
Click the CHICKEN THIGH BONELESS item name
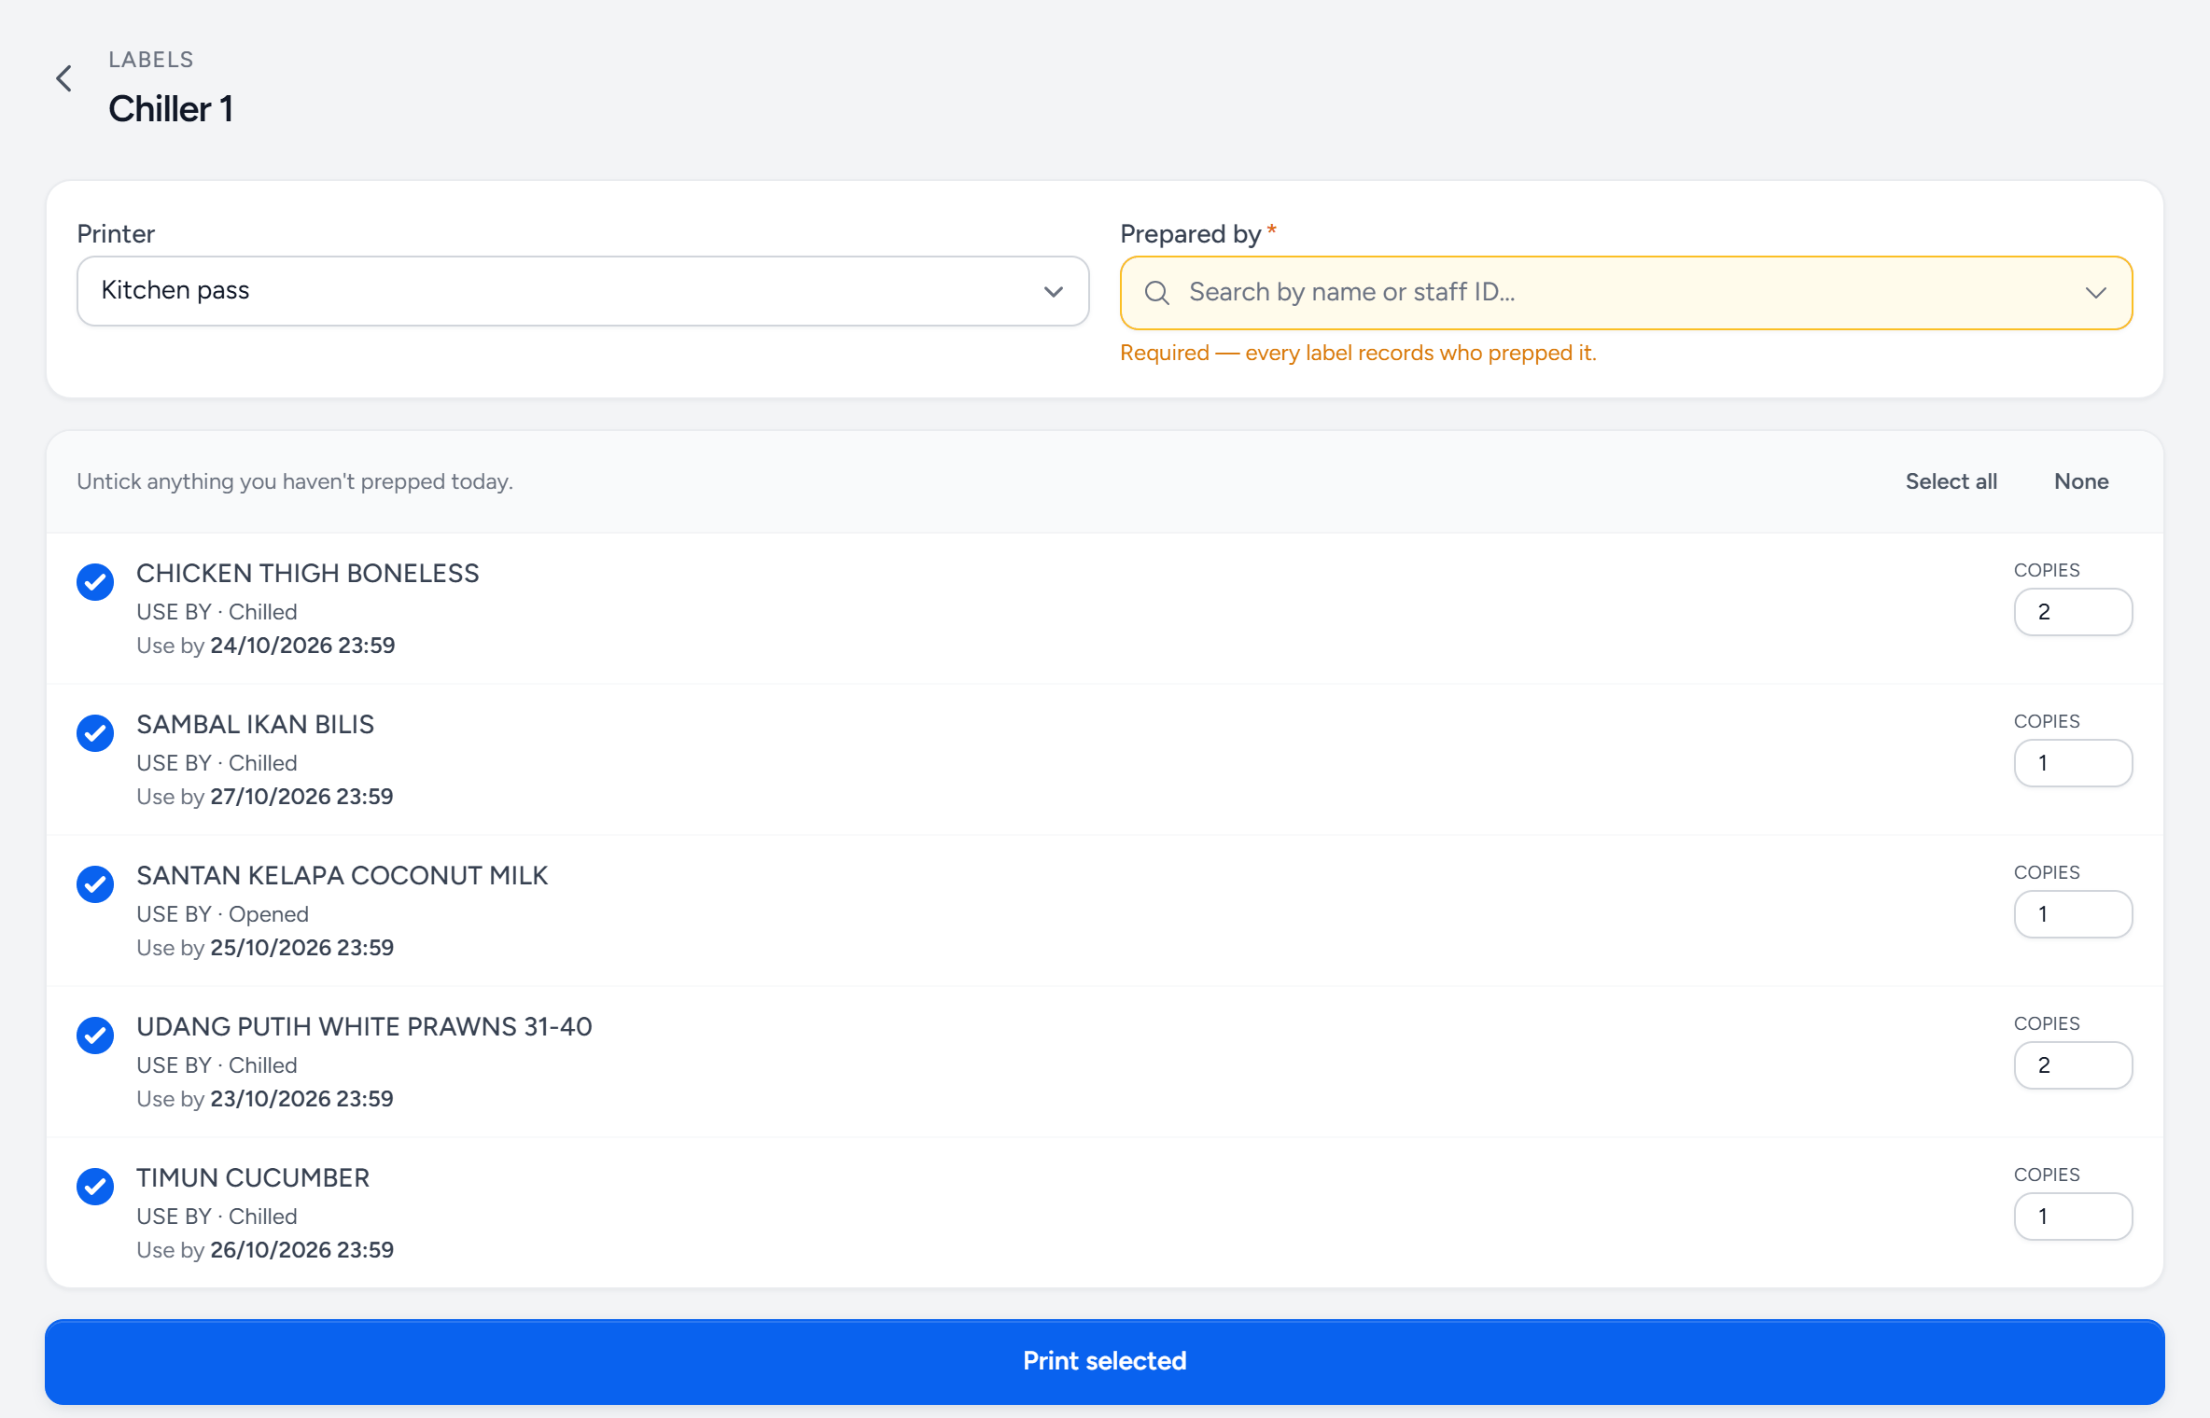[308, 573]
